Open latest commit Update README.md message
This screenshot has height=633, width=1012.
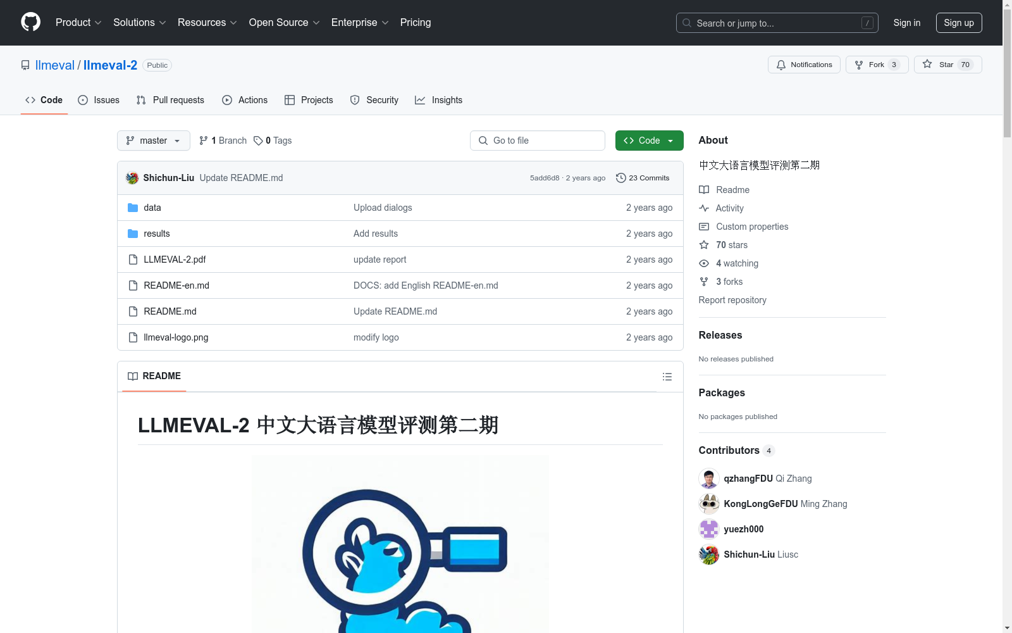pos(241,178)
